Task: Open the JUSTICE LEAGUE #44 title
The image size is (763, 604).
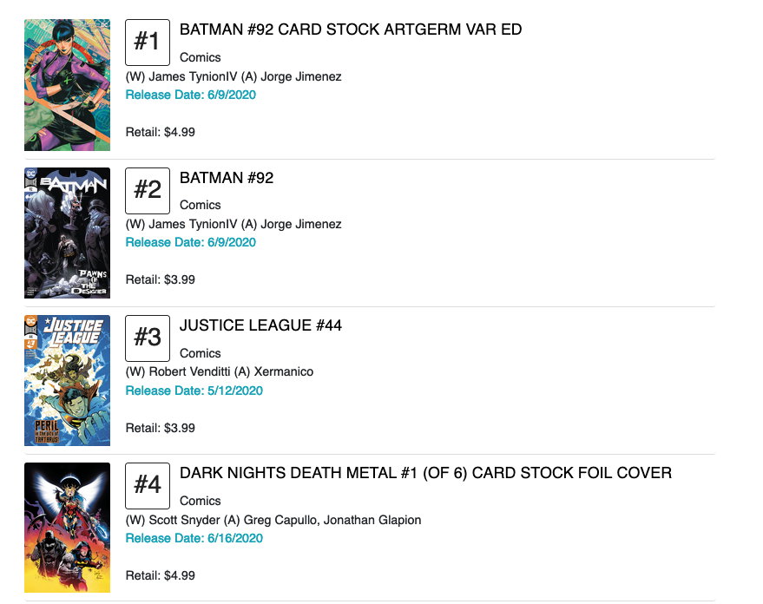Action: pos(260,325)
